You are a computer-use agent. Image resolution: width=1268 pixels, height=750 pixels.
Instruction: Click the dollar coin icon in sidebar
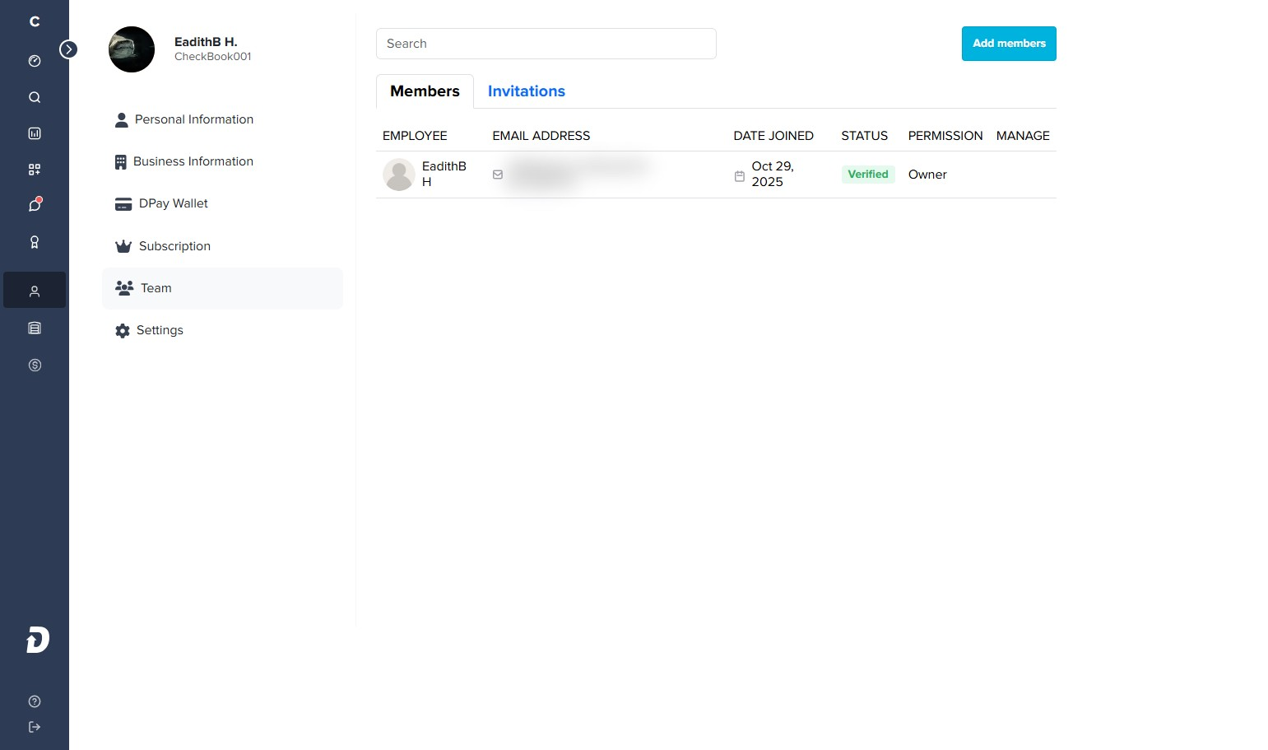click(x=35, y=366)
